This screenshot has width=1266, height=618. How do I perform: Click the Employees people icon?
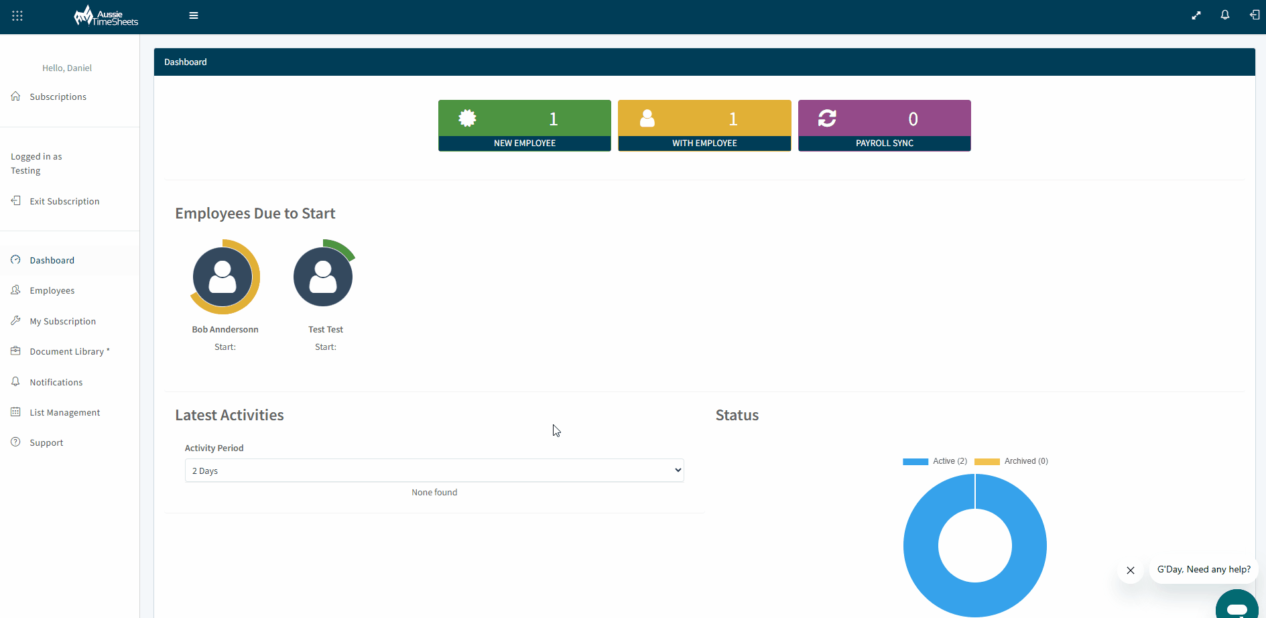pyautogui.click(x=16, y=290)
